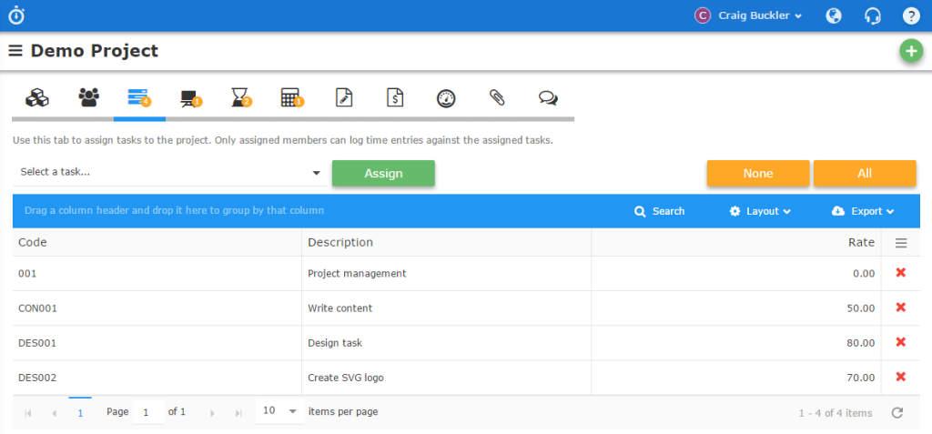
Task: Open the headset support icon
Action: point(873,16)
